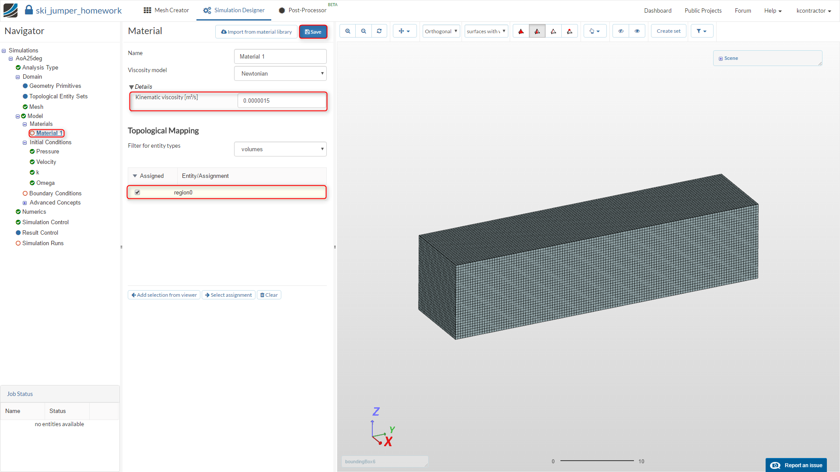Select the points render mode icon
This screenshot has width=840, height=472.
tap(570, 31)
